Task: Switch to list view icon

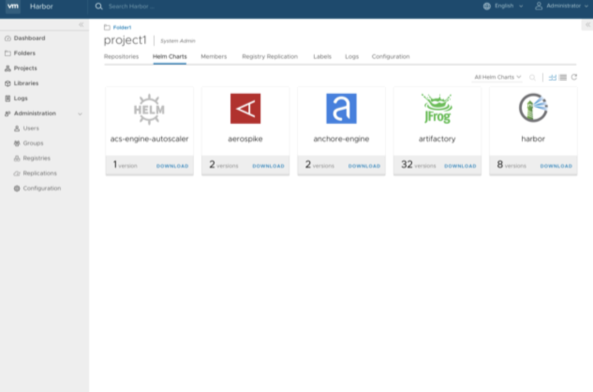Action: click(x=563, y=77)
